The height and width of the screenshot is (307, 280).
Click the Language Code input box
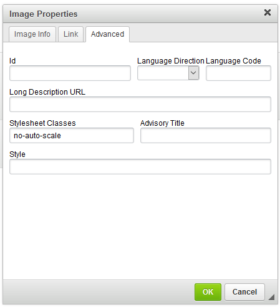click(x=238, y=73)
